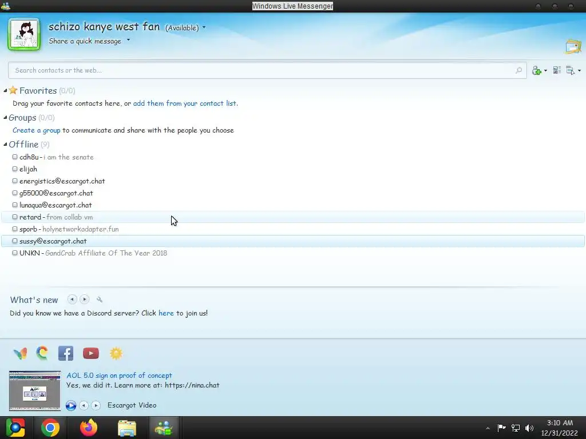Open Action Center flag icon
This screenshot has width=586, height=439.
[x=501, y=428]
